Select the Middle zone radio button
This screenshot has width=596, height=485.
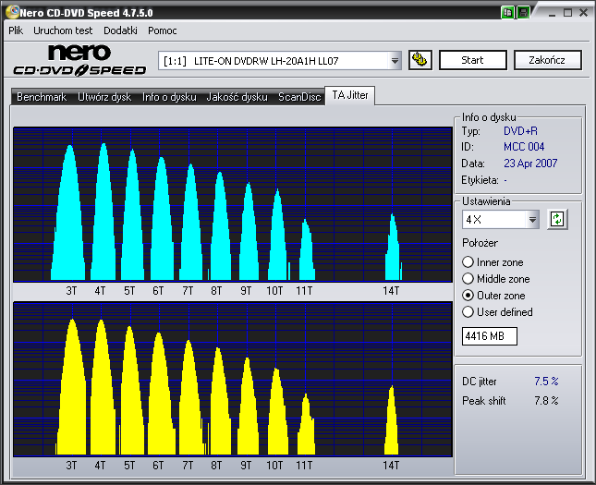[x=468, y=279]
